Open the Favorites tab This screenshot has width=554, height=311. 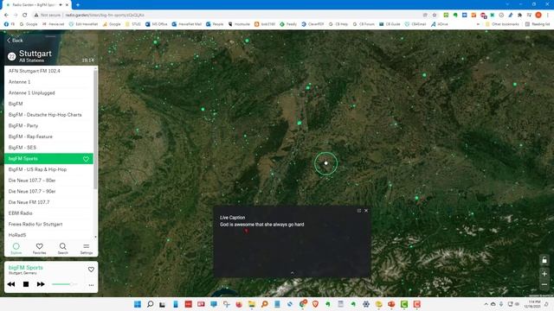[x=39, y=248]
